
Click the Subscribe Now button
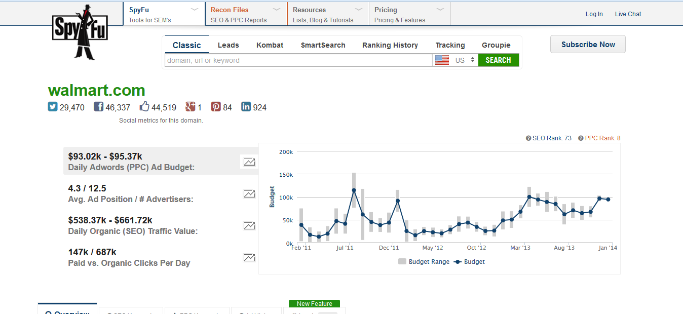[588, 45]
